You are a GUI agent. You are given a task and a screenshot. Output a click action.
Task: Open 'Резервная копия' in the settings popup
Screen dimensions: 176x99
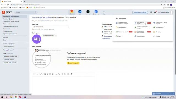pyautogui.click(x=124, y=32)
